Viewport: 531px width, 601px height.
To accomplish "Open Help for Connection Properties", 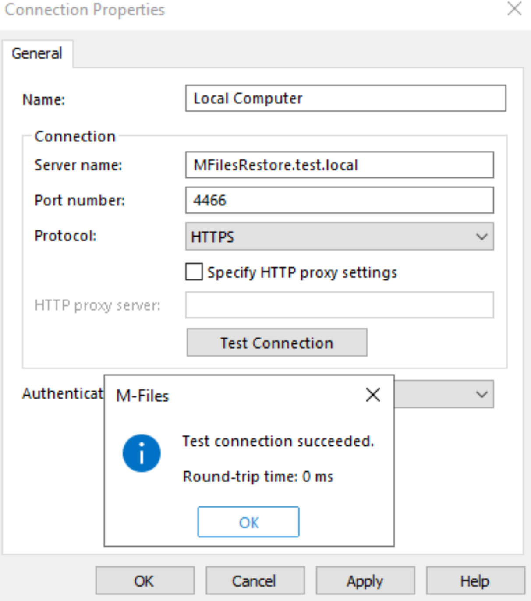I will click(475, 581).
